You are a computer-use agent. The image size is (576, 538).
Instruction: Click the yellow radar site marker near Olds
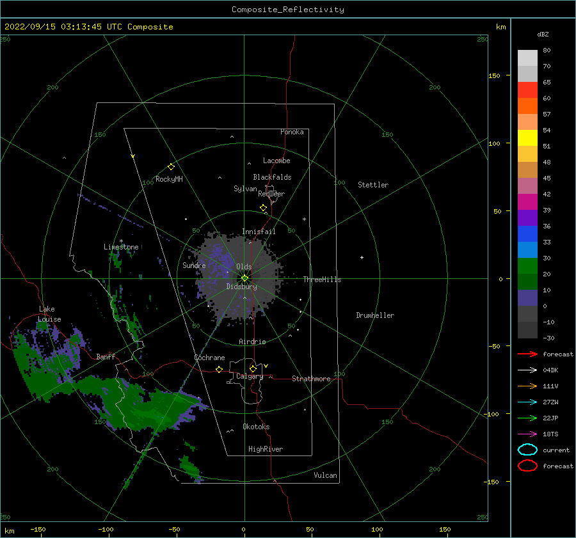[x=244, y=278]
